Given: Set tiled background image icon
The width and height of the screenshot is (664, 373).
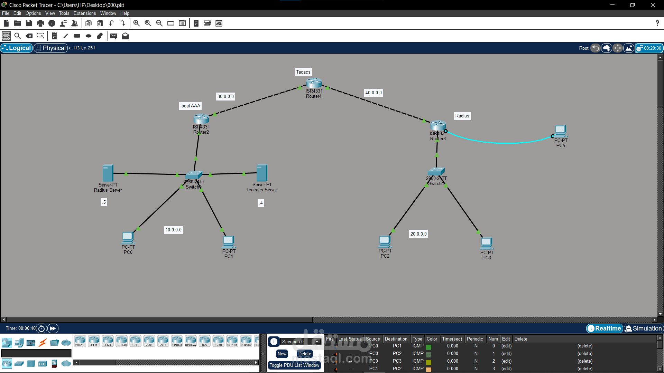Looking at the screenshot, I should [x=629, y=48].
